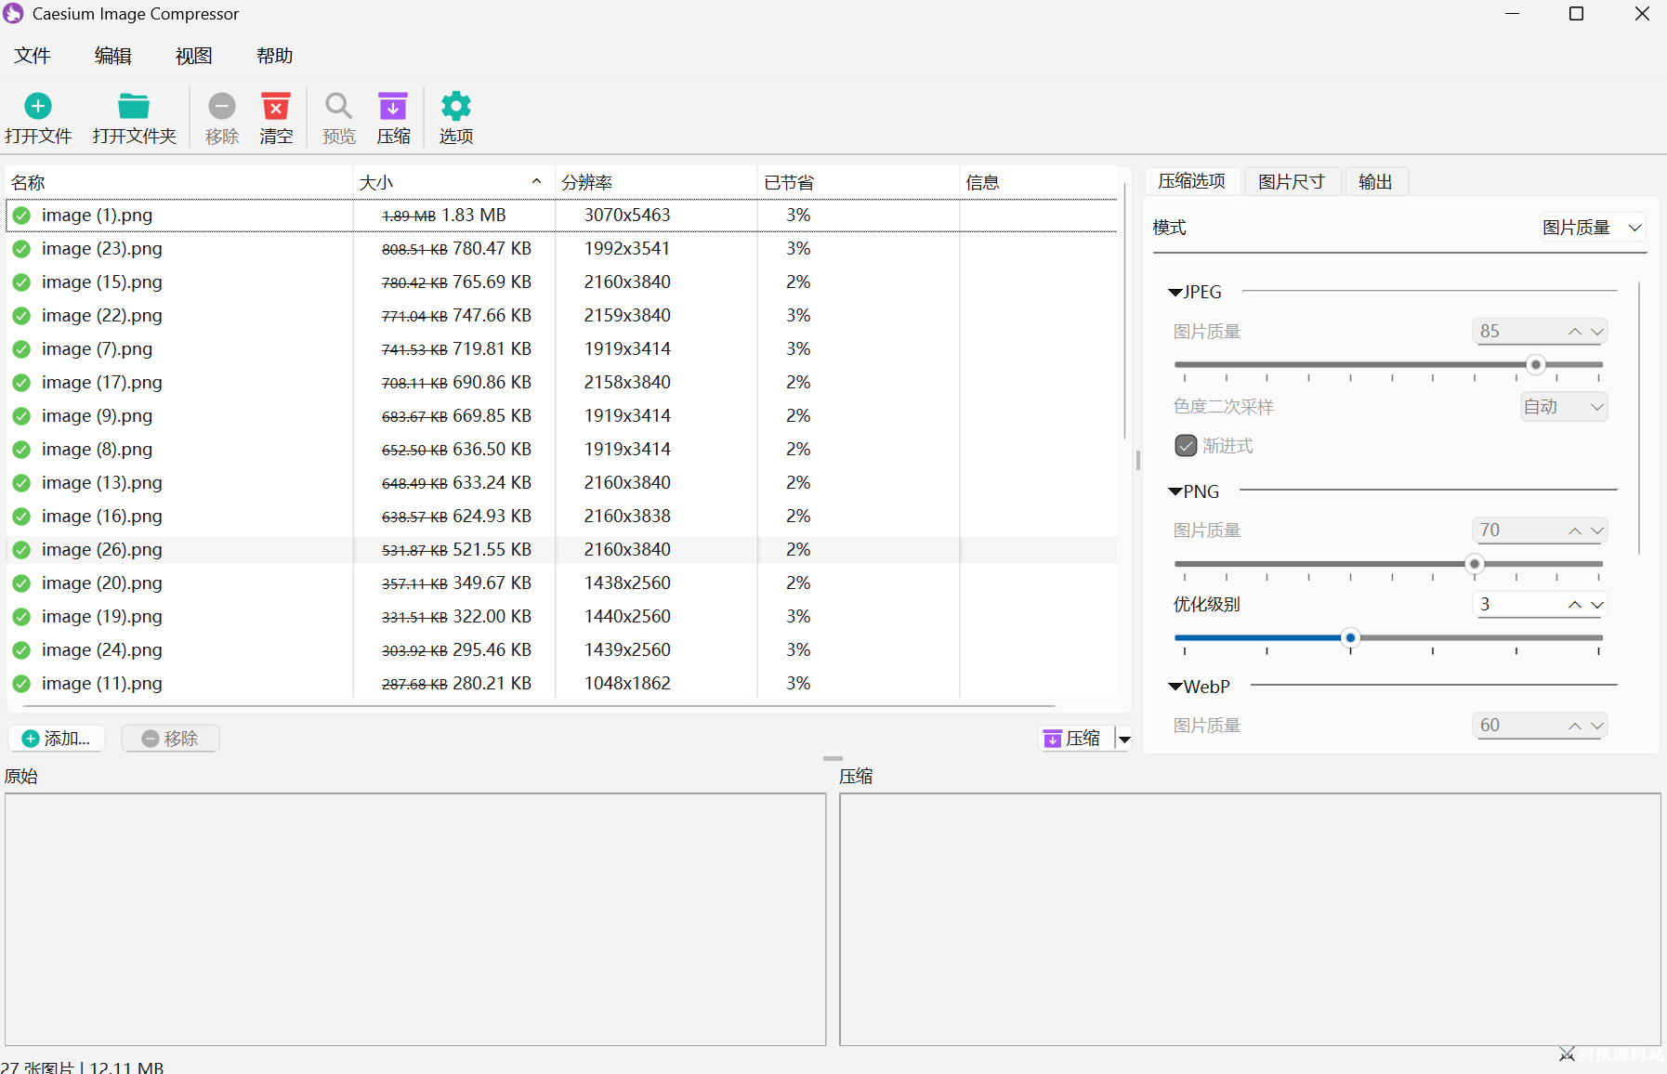Click green check icon of image (11).png
Viewport: 1667px width, 1074px height.
tap(21, 684)
